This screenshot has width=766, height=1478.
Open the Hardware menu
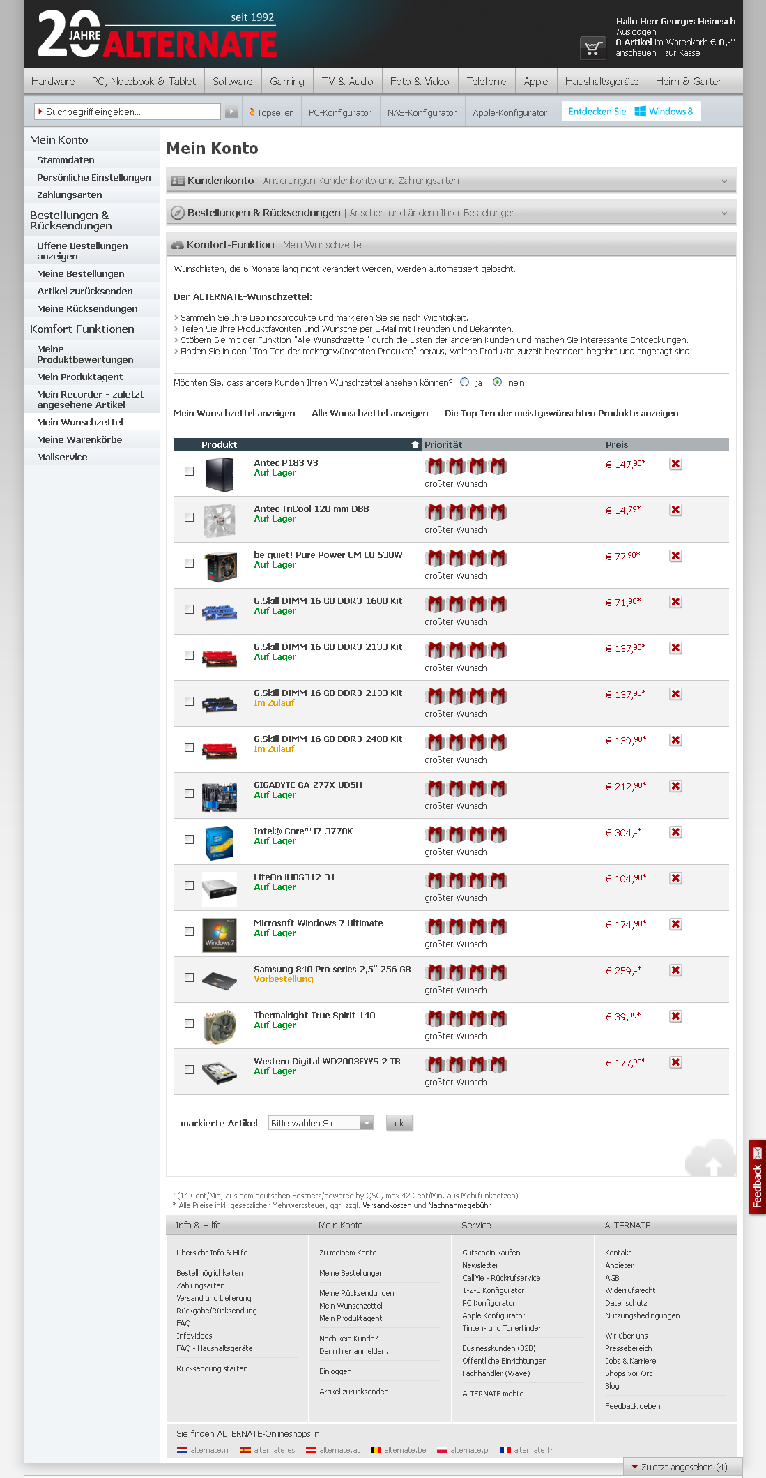point(53,82)
